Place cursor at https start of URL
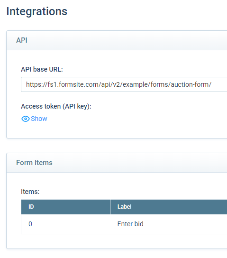227x258 pixels. click(x=26, y=84)
